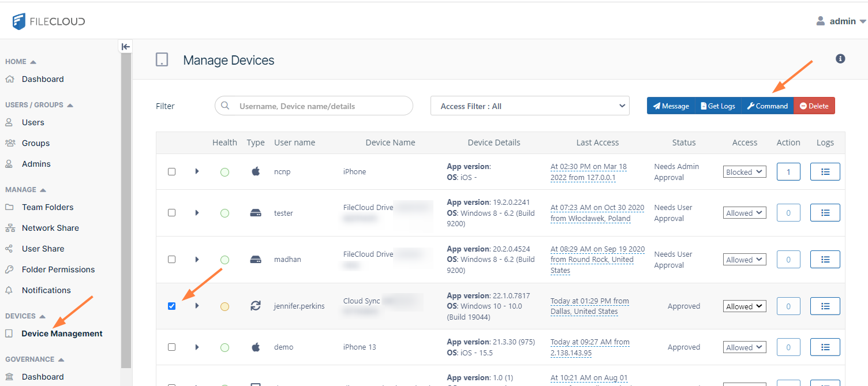868x386 pixels.
Task: Check the madhan device row checkbox
Action: (171, 260)
